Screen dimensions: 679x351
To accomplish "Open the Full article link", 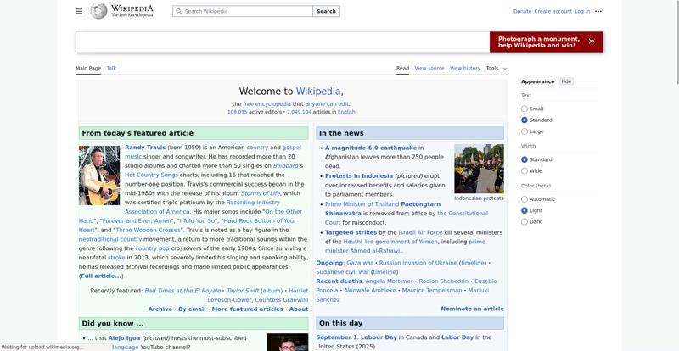I will click(x=101, y=276).
